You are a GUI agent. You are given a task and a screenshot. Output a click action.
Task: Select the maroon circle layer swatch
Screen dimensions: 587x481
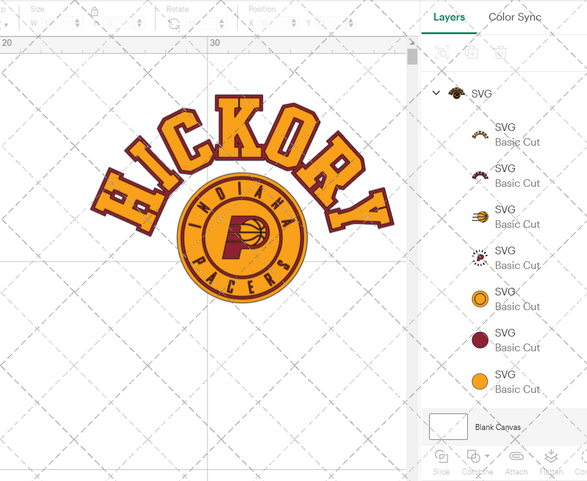coord(480,340)
